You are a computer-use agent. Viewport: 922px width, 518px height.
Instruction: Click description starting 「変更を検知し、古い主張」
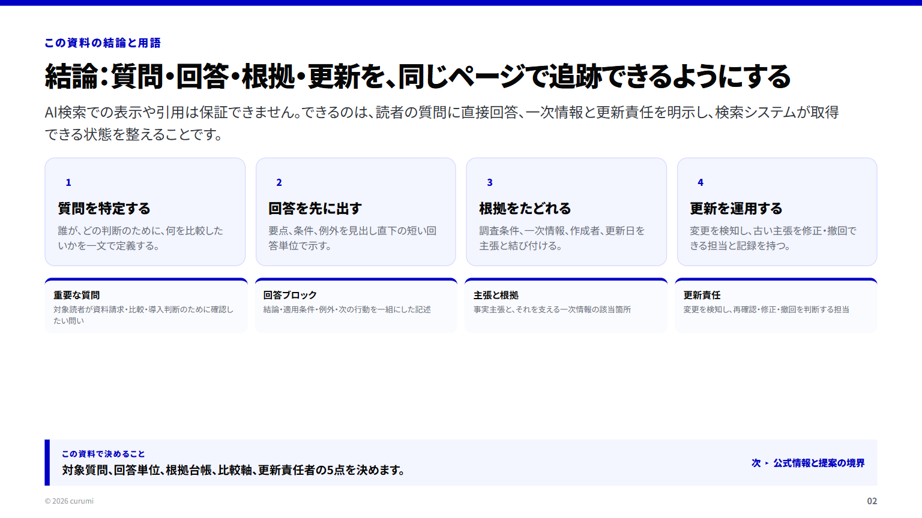[773, 238]
